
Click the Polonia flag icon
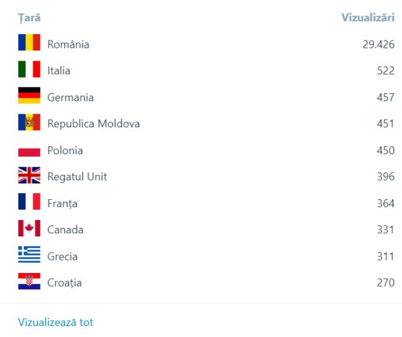point(29,150)
